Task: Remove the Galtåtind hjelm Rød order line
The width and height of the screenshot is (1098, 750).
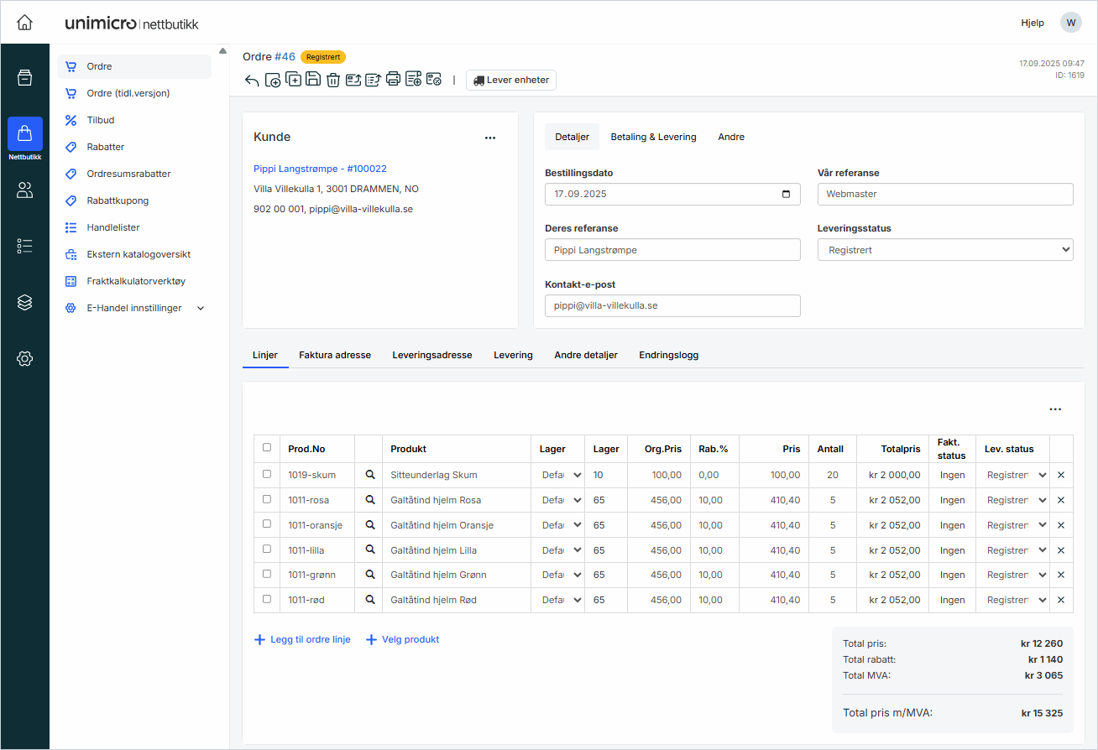Action: (x=1060, y=601)
